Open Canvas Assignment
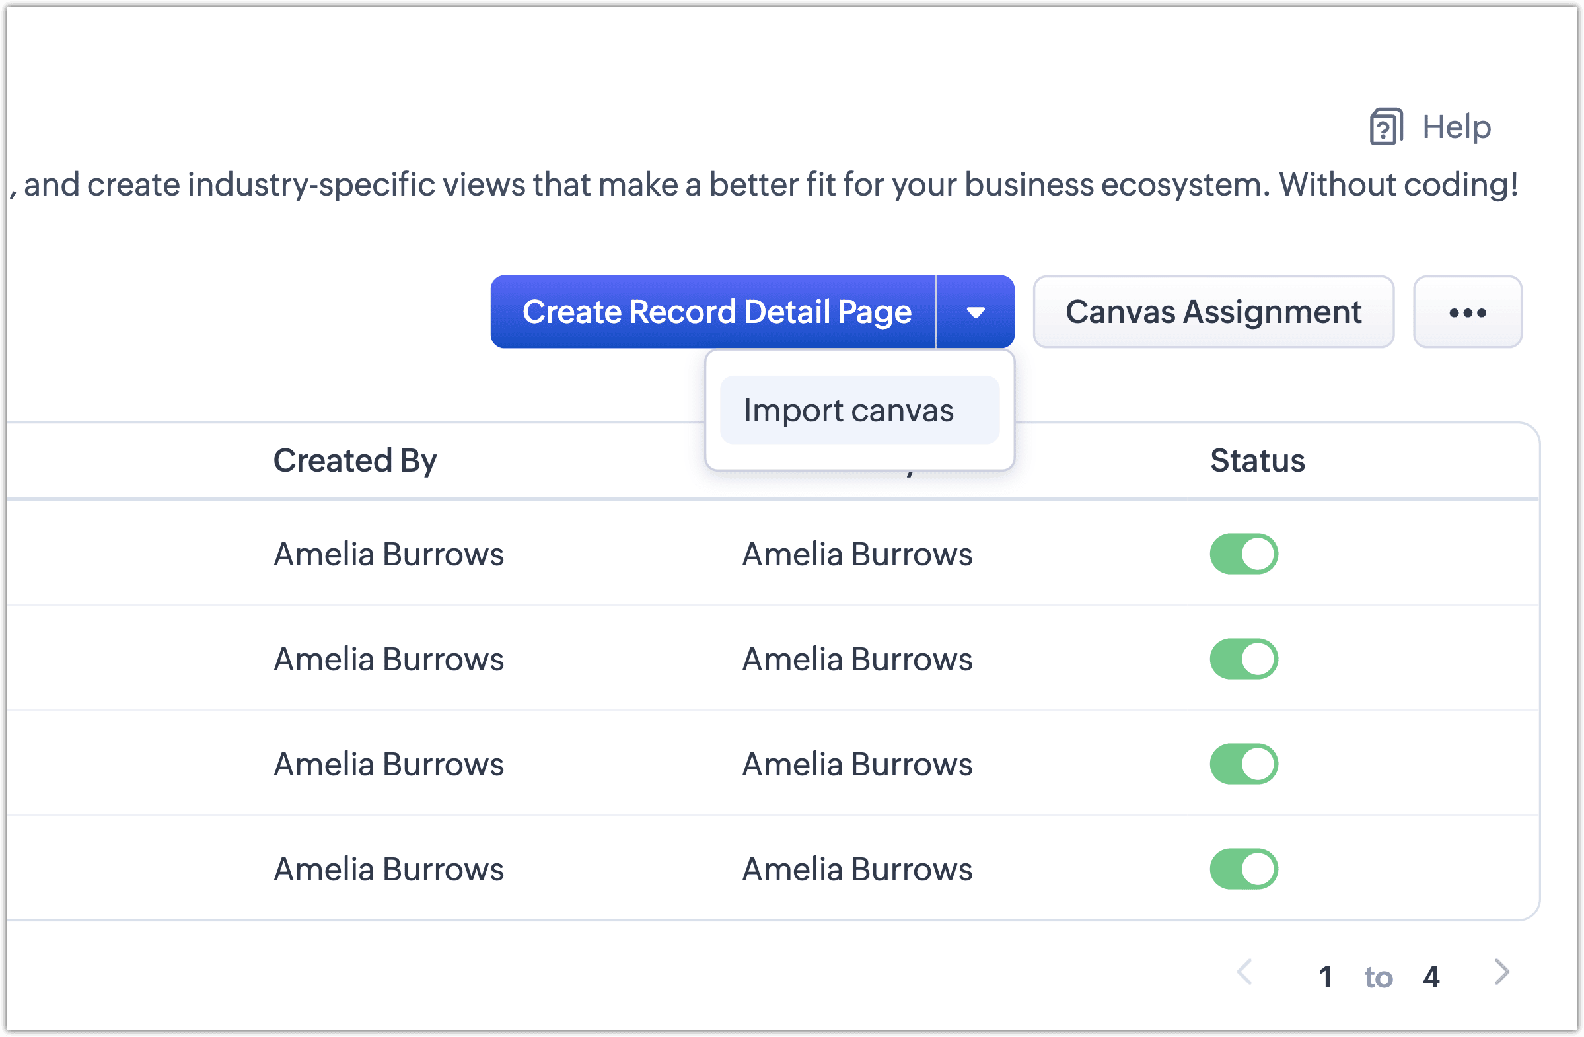The image size is (1584, 1037). pyautogui.click(x=1213, y=312)
